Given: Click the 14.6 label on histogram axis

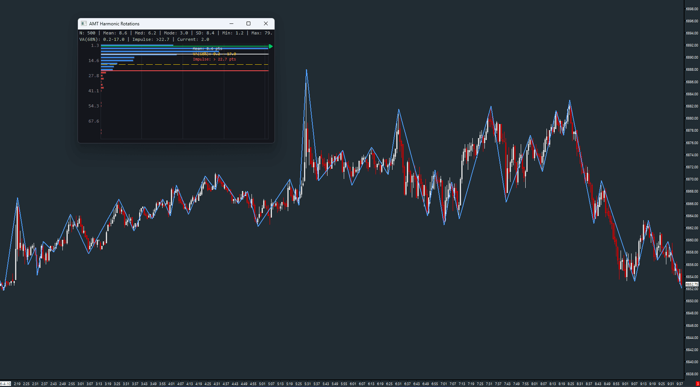Looking at the screenshot, I should pyautogui.click(x=93, y=61).
